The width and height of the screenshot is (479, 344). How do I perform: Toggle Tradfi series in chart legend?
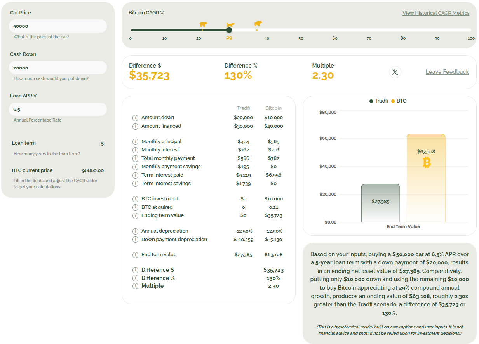pyautogui.click(x=378, y=101)
